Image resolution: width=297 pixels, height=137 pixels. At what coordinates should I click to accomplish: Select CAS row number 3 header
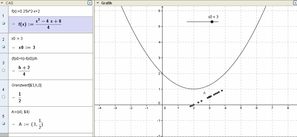(3, 63)
